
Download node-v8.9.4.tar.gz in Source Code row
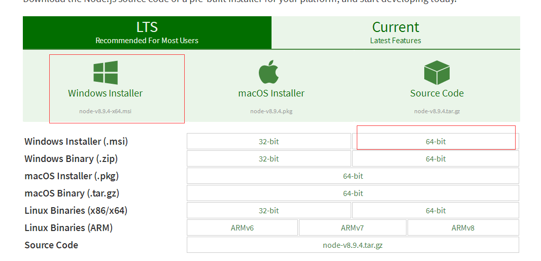pyautogui.click(x=353, y=245)
